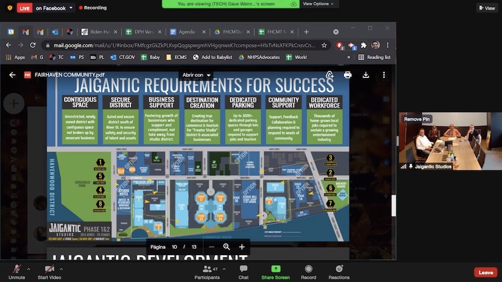Open the first pinned Gmail tab
This screenshot has height=282, width=502.
26,32
